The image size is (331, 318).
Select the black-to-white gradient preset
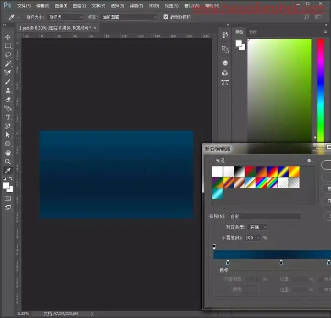239,171
